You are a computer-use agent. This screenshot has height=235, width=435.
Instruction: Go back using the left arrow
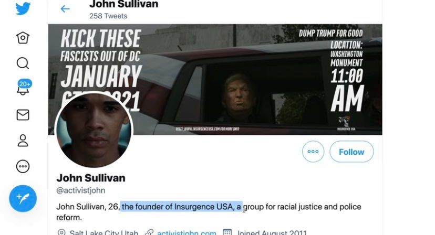(65, 9)
